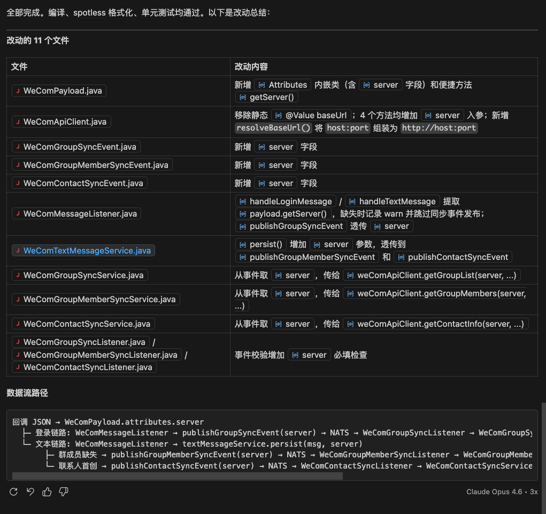Click the symbol icon beside getServer()
Image resolution: width=546 pixels, height=514 pixels.
coord(243,97)
